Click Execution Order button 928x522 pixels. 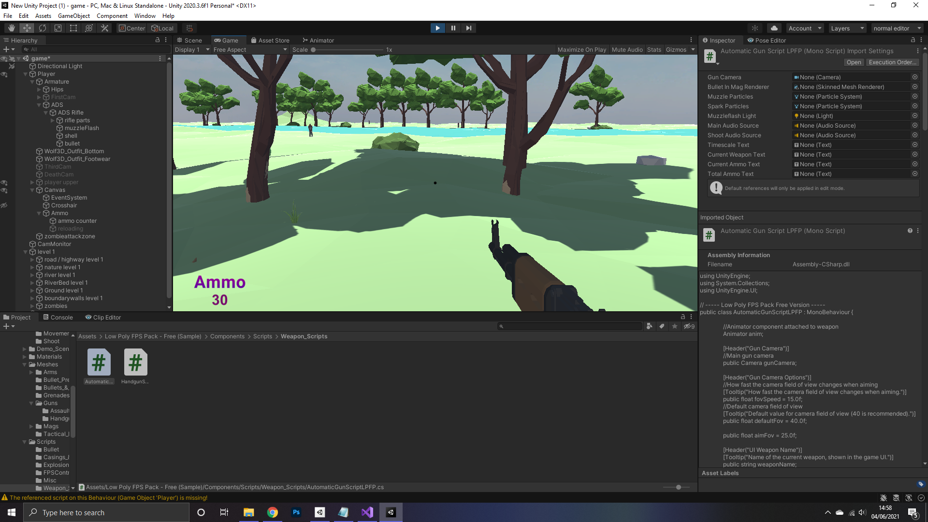(892, 62)
